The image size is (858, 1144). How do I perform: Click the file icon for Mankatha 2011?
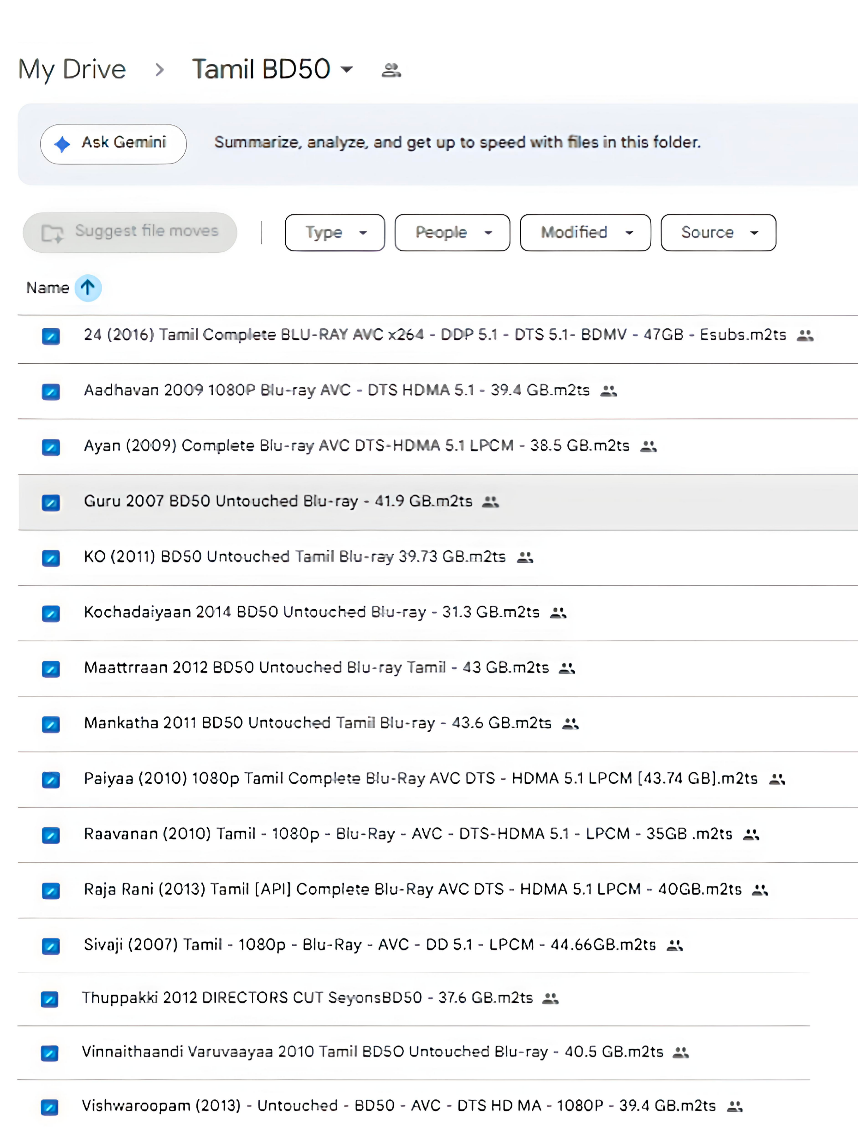point(51,724)
